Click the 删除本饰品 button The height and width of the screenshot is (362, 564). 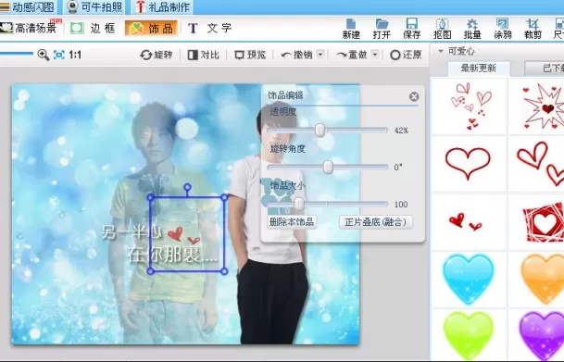[292, 222]
